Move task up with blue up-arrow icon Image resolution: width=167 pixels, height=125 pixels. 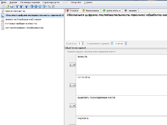click(x=32, y=7)
